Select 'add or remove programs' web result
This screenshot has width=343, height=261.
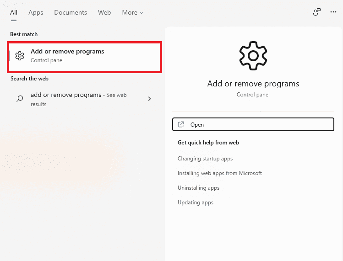point(84,99)
